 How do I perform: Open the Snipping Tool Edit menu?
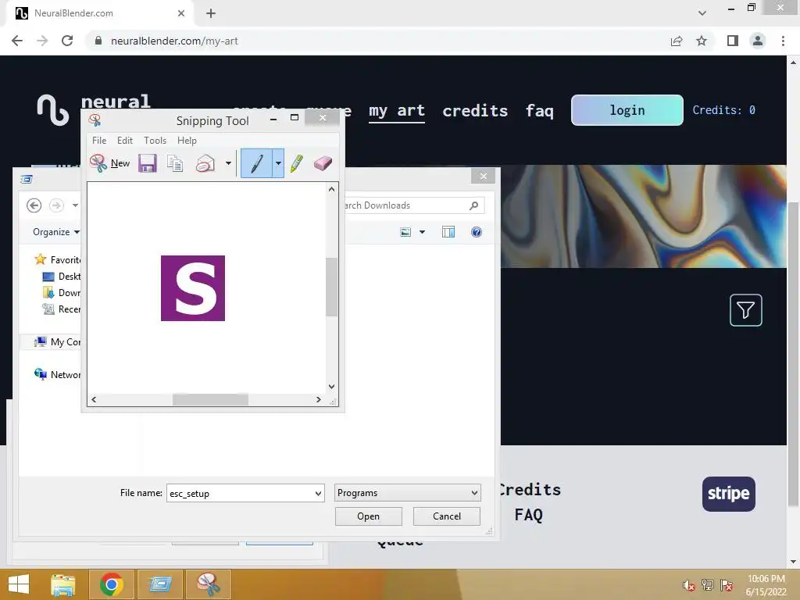(124, 141)
